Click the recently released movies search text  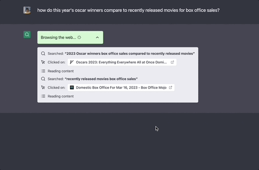101,79
